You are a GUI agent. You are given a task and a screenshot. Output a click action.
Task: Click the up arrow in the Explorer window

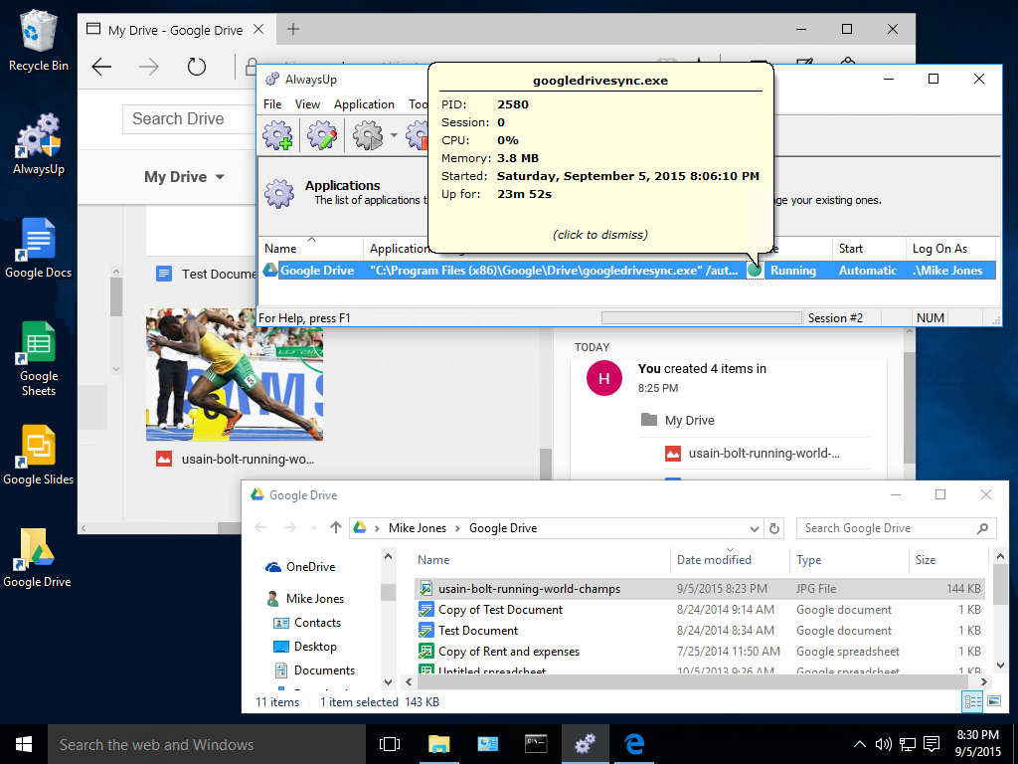(x=336, y=527)
